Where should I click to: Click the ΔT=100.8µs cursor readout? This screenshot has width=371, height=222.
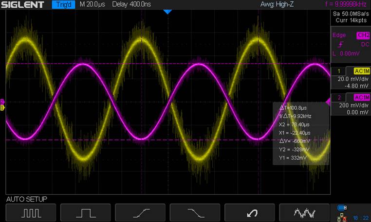[x=293, y=108]
